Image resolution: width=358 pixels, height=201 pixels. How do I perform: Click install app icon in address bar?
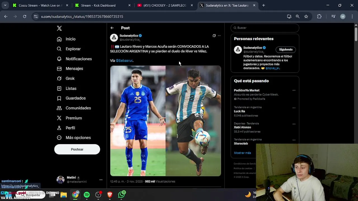[x=289, y=16]
